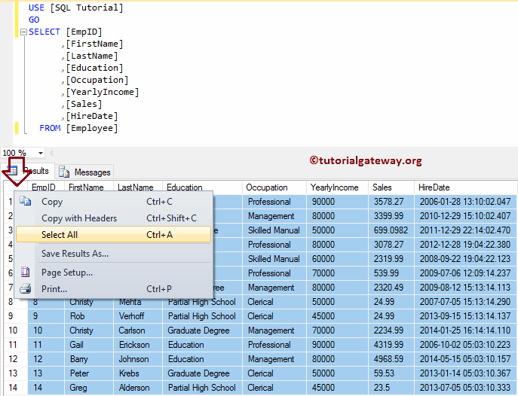Click the first name cell Barry

[88, 359]
